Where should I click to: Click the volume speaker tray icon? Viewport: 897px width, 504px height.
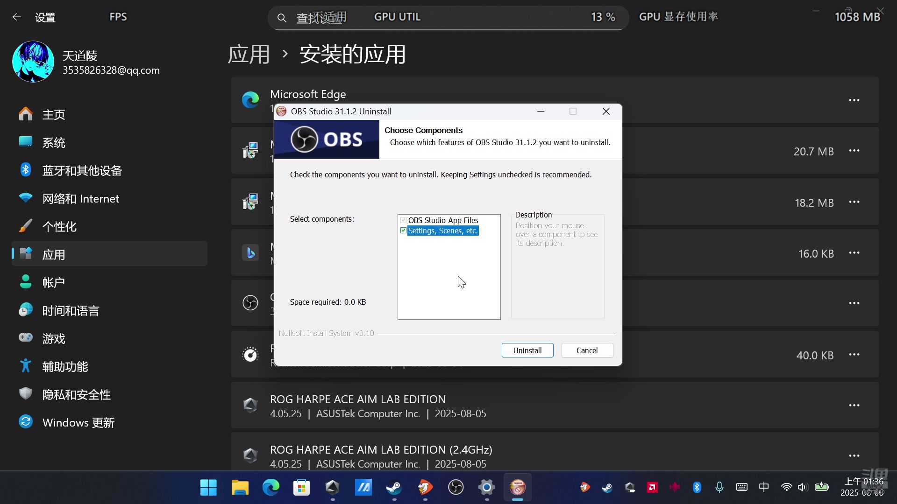803,488
